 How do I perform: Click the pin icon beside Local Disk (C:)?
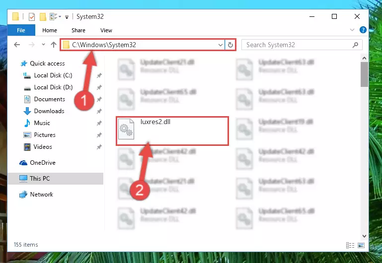coord(99,75)
